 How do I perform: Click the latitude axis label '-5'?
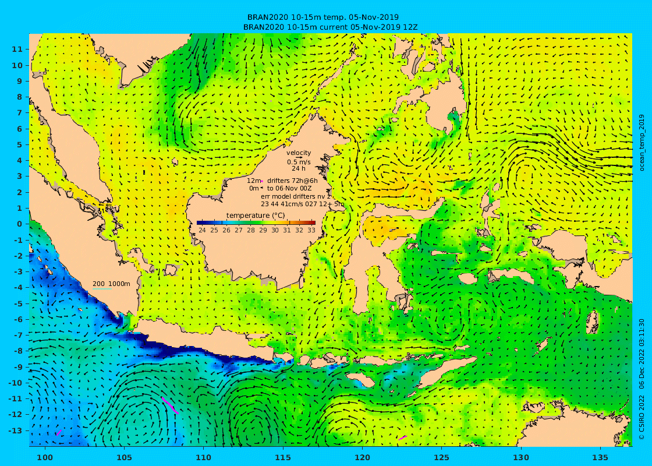tap(18, 303)
